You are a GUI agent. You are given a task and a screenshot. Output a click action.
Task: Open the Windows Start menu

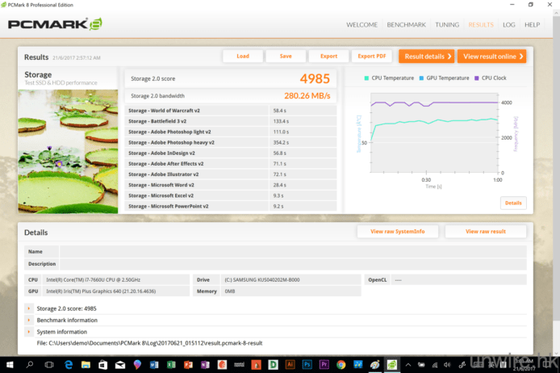coord(10,364)
